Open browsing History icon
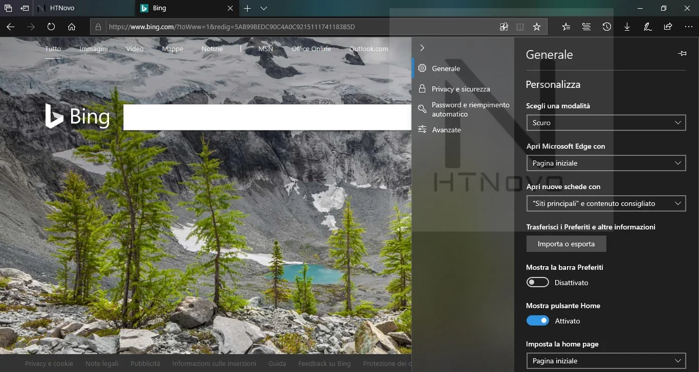699x372 pixels. (x=607, y=27)
